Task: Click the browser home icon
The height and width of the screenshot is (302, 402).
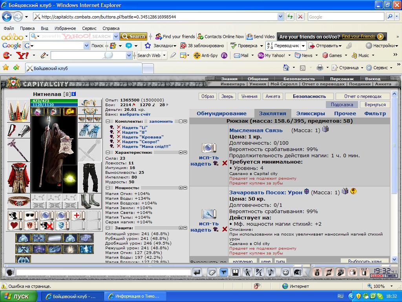Action: [x=286, y=68]
